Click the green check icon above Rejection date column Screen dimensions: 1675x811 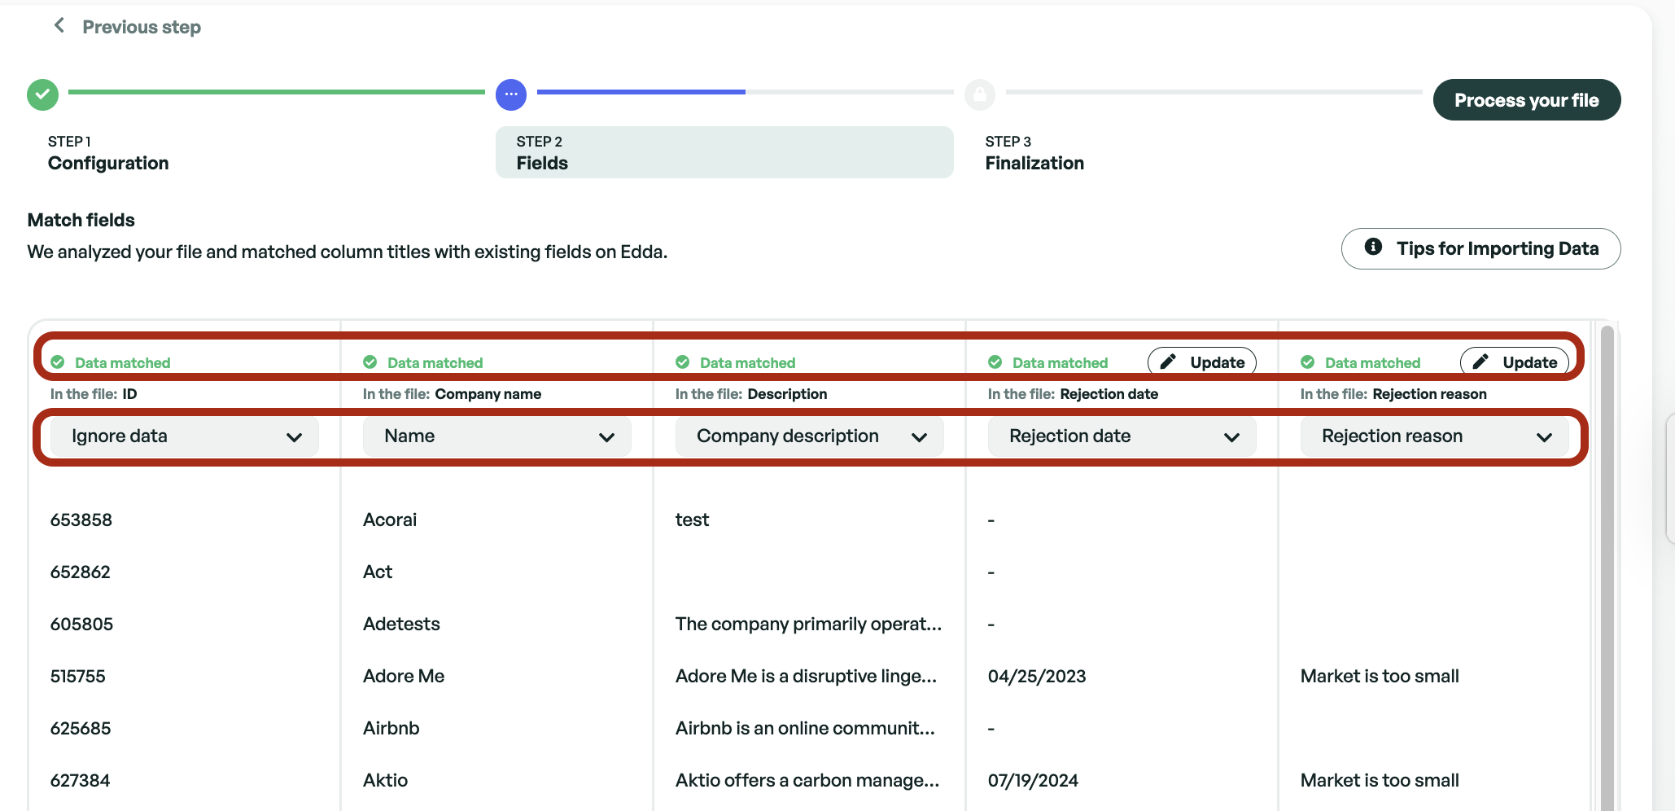pyautogui.click(x=995, y=362)
